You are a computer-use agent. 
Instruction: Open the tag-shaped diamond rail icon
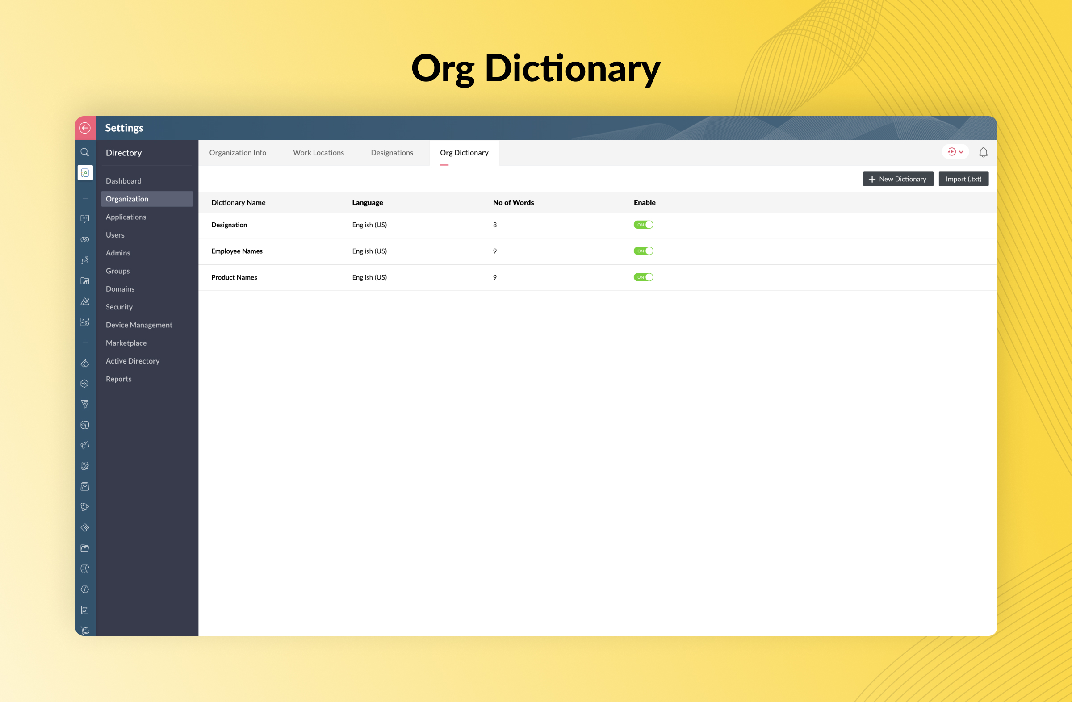(85, 527)
